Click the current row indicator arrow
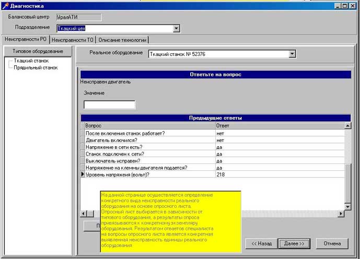 (x=83, y=174)
